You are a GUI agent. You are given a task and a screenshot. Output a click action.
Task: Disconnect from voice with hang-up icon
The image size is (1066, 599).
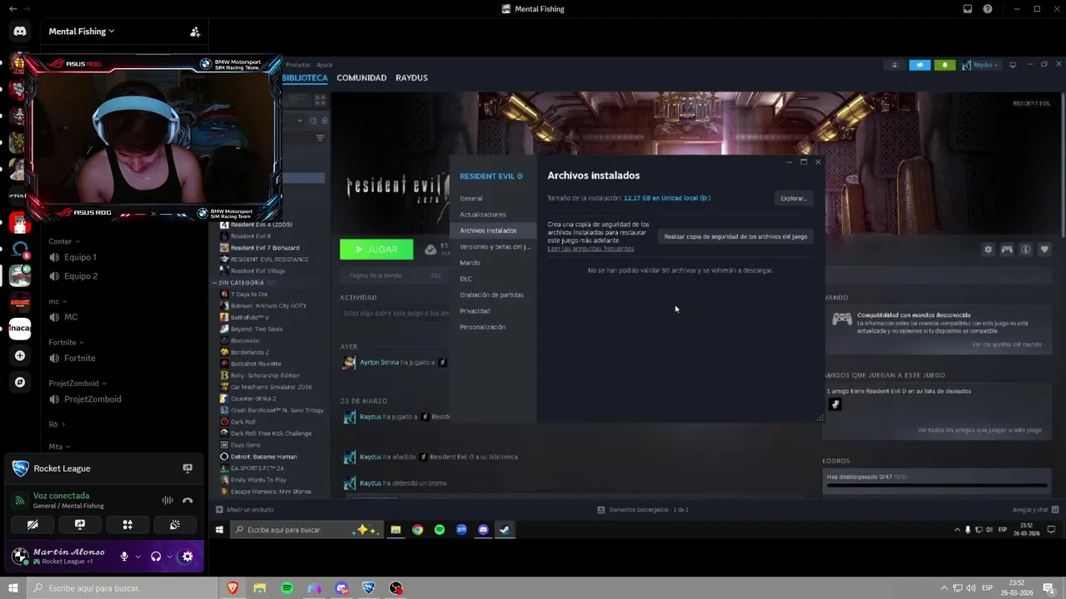[187, 500]
